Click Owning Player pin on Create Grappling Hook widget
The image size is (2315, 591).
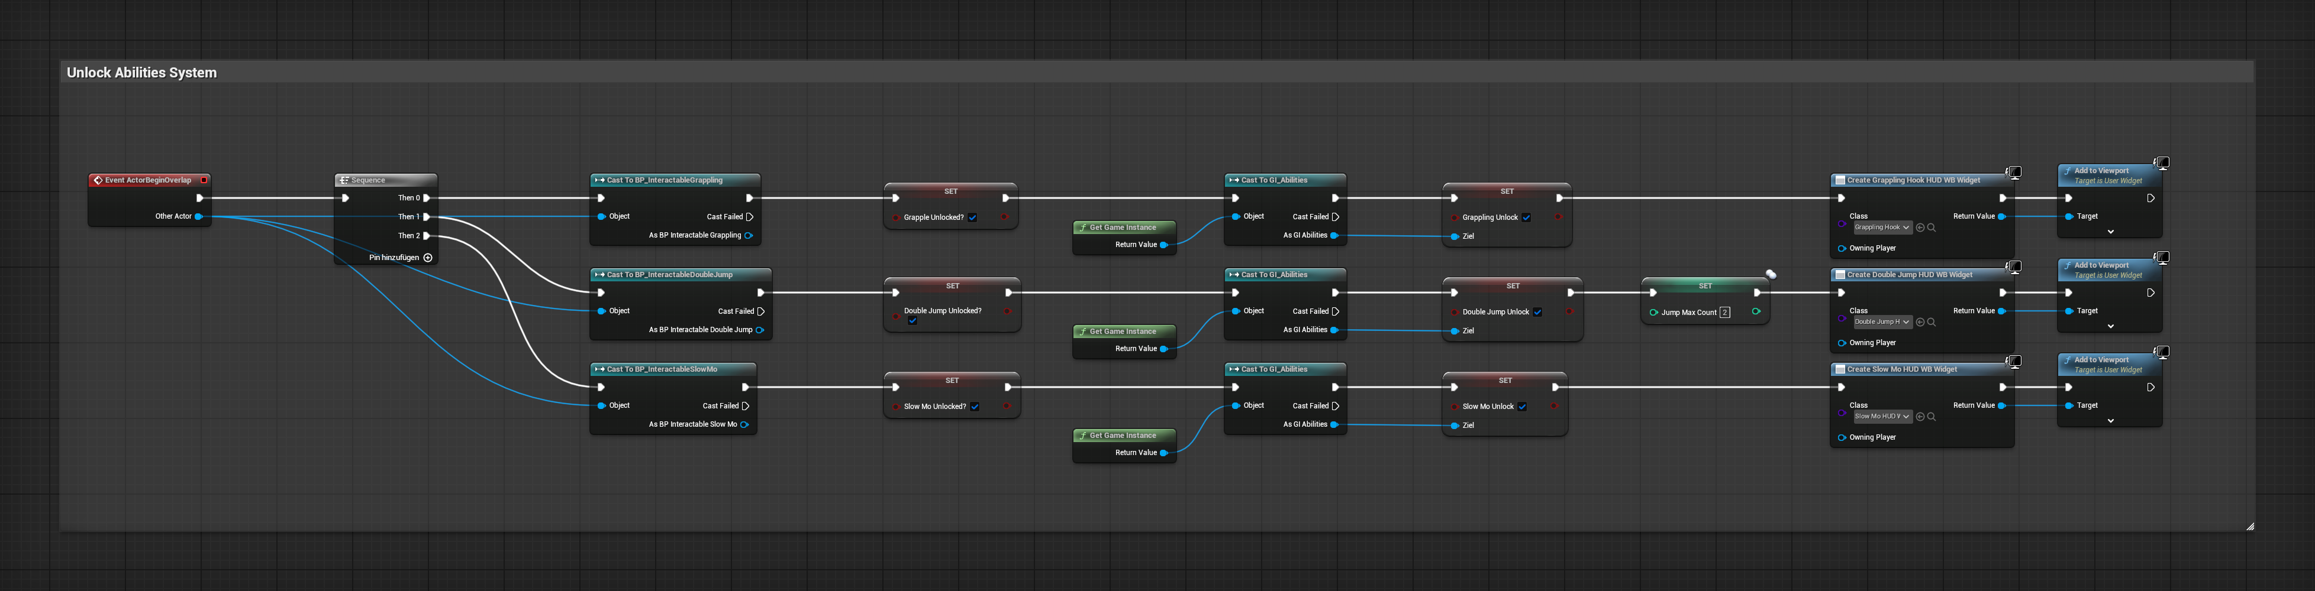pyautogui.click(x=1842, y=249)
